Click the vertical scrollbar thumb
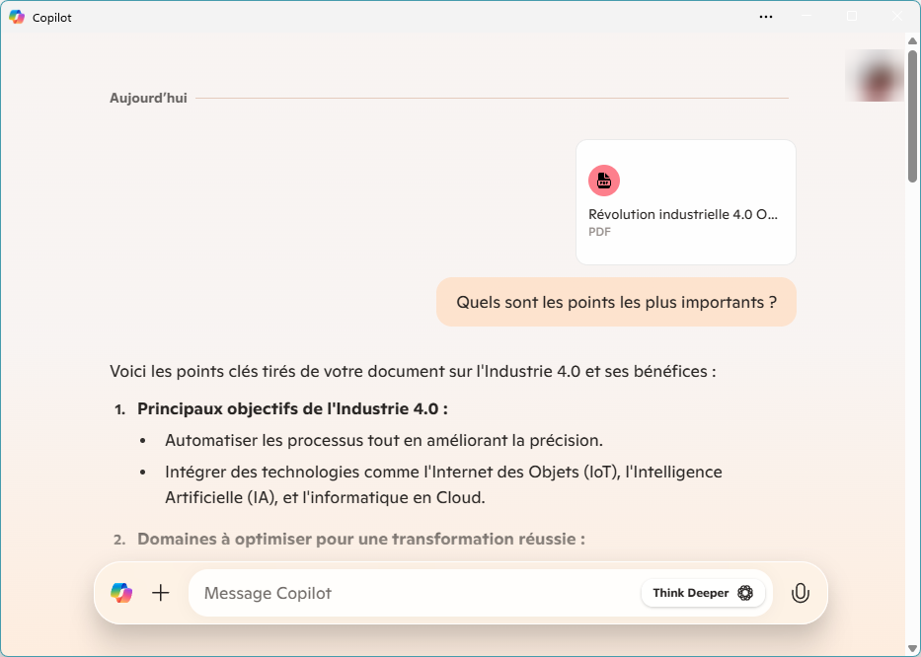The image size is (921, 657). pos(912,116)
